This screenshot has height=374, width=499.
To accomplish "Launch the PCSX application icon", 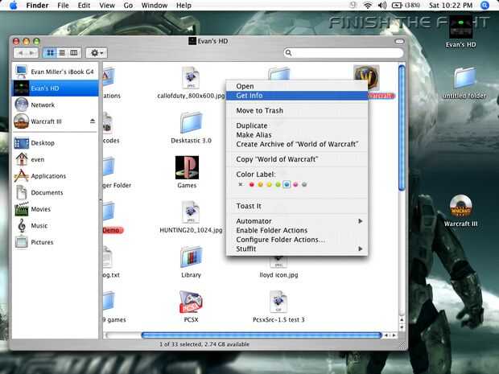I will [191, 302].
